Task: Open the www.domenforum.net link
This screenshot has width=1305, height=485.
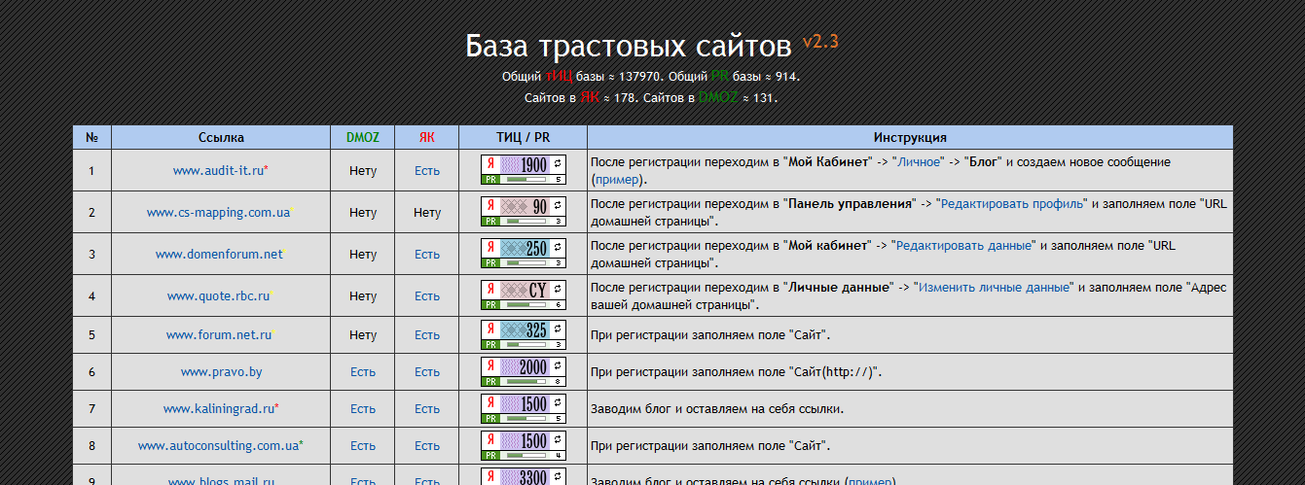Action: [x=219, y=254]
